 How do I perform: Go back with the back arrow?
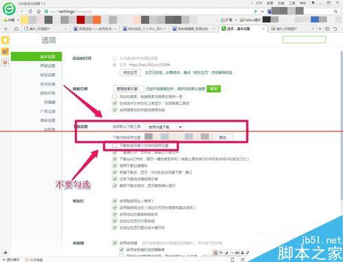click(22, 11)
